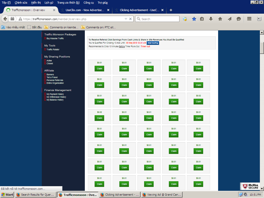Image resolution: width=264 pixels, height=198 pixels.
Task: Close the Trafficmonsoon : Overview tab
Action: [54, 10]
